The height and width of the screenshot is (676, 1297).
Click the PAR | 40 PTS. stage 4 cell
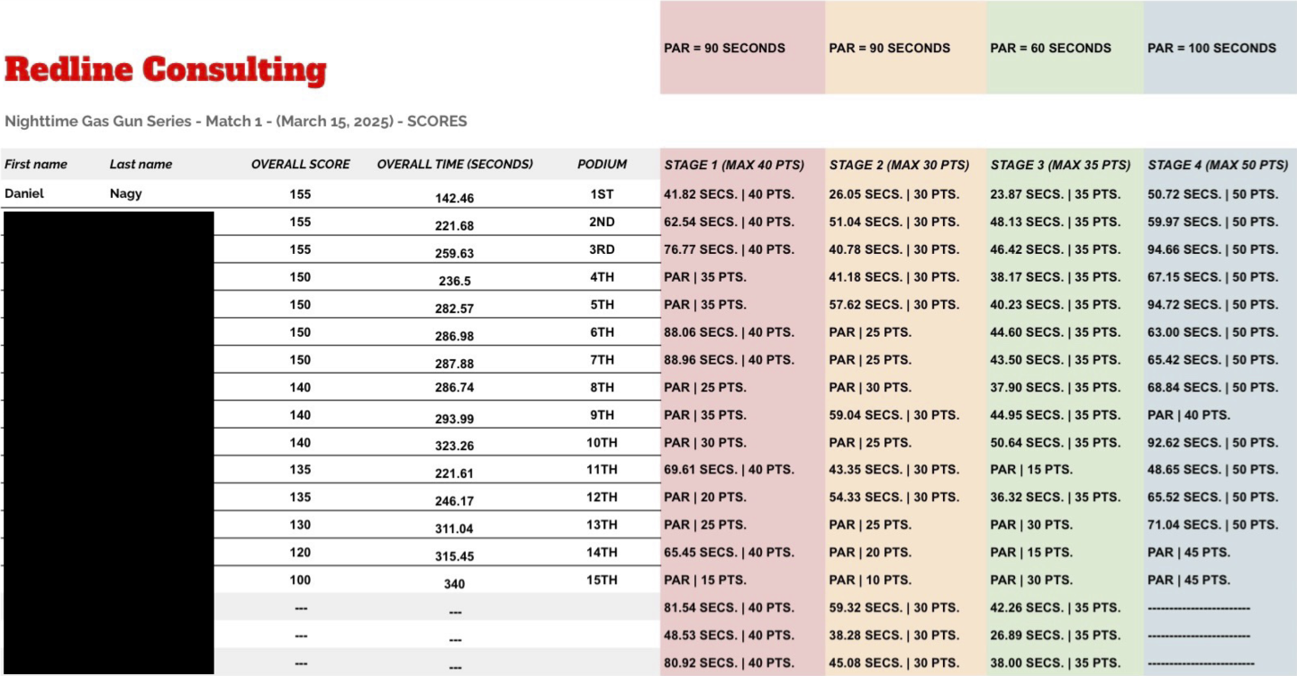[1188, 415]
